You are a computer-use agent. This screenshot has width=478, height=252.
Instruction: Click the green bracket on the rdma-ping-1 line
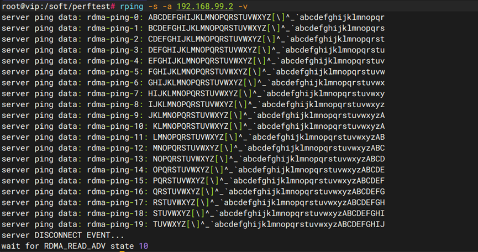(267, 28)
